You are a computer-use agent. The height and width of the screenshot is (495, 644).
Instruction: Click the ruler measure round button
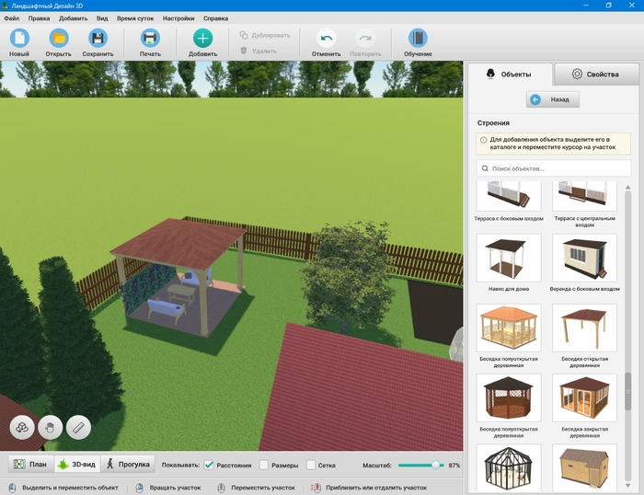click(78, 427)
